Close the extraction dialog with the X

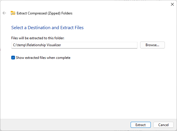pyautogui.click(x=172, y=4)
